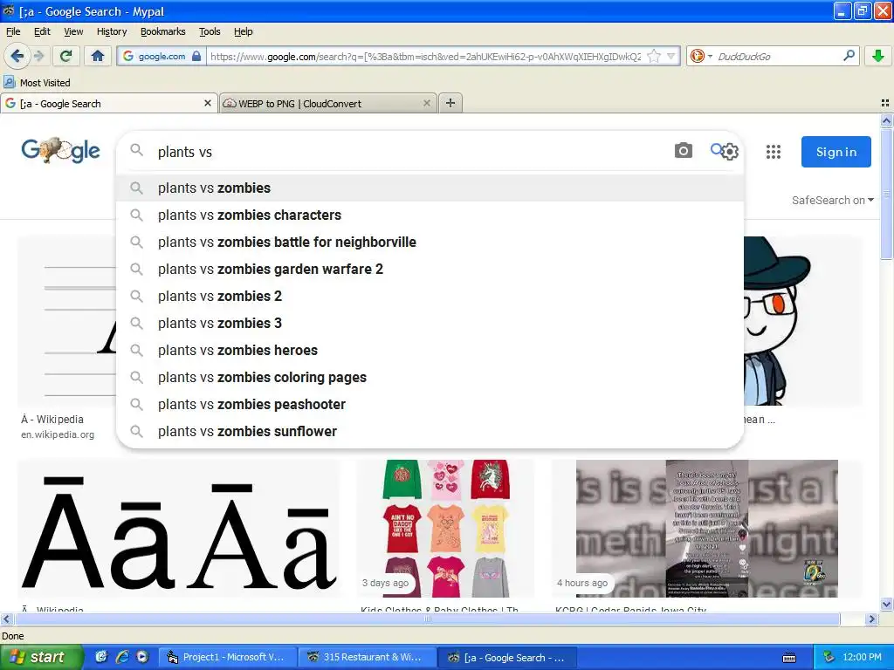Viewport: 894px width, 670px height.
Task: Reload the current page
Action: coord(65,56)
